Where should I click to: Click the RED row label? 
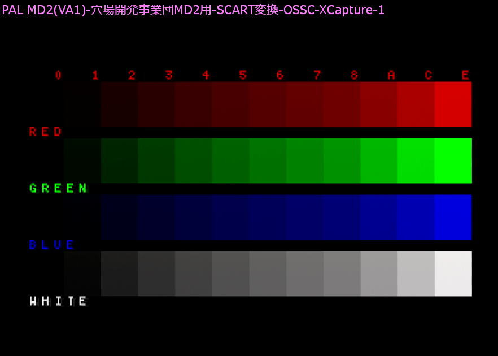(45, 132)
